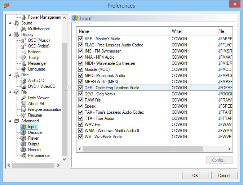Screen dimensions: 243x185
Task: Collapse the Sound tree node
Action: [10, 23]
